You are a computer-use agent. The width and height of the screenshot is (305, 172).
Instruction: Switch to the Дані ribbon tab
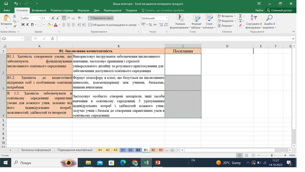pos(96,10)
